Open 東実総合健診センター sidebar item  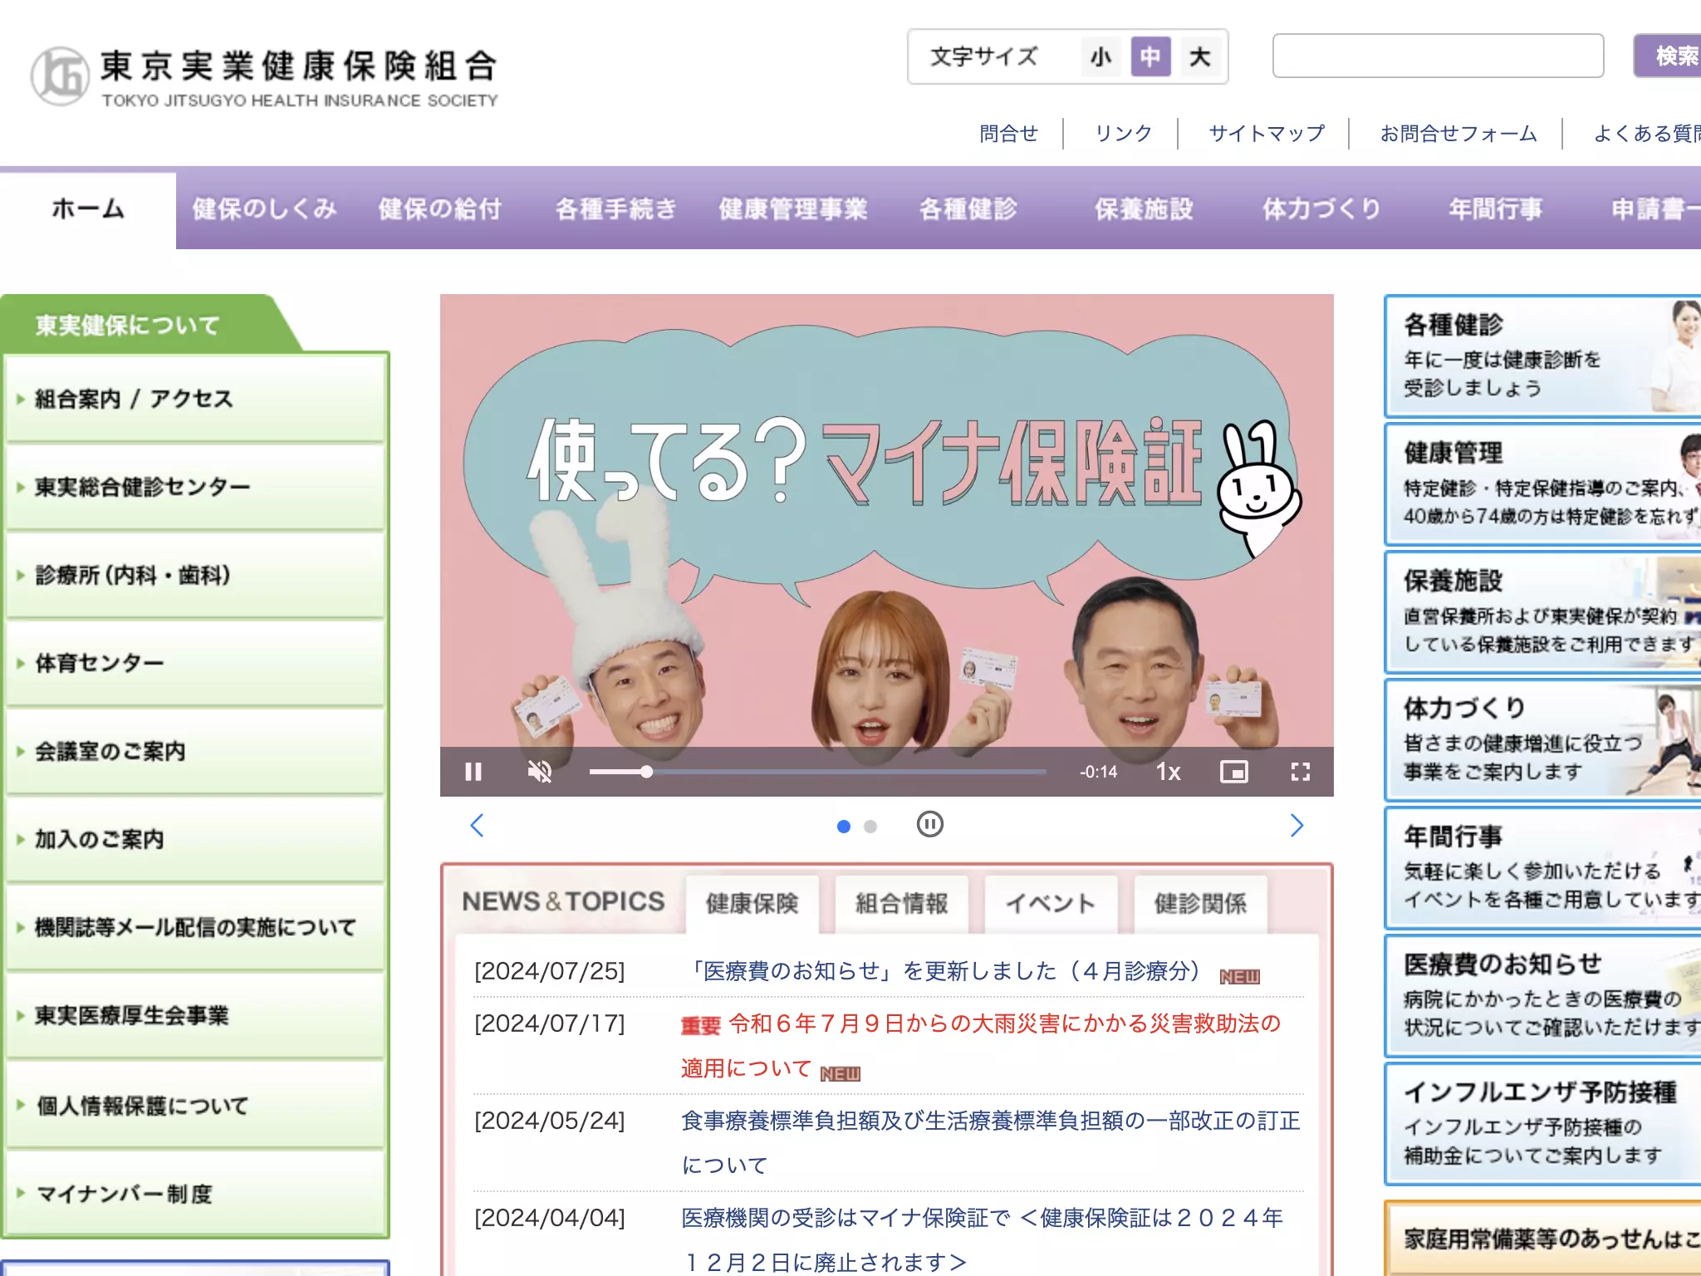click(x=195, y=487)
